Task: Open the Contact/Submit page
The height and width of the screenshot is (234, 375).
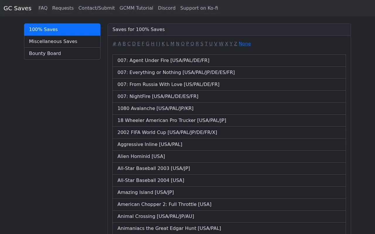Action: pos(97,8)
